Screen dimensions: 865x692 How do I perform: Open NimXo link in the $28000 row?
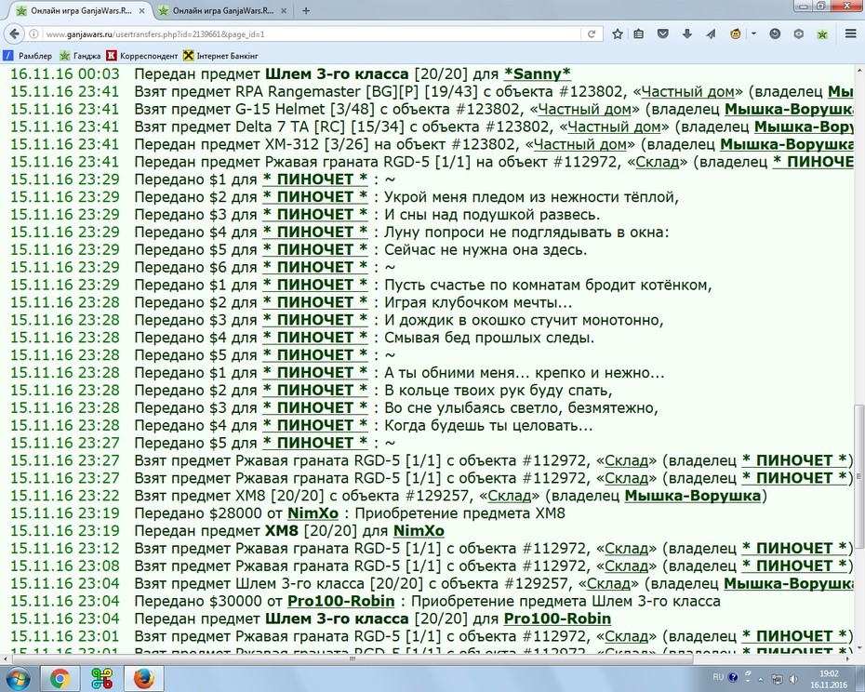(x=313, y=513)
